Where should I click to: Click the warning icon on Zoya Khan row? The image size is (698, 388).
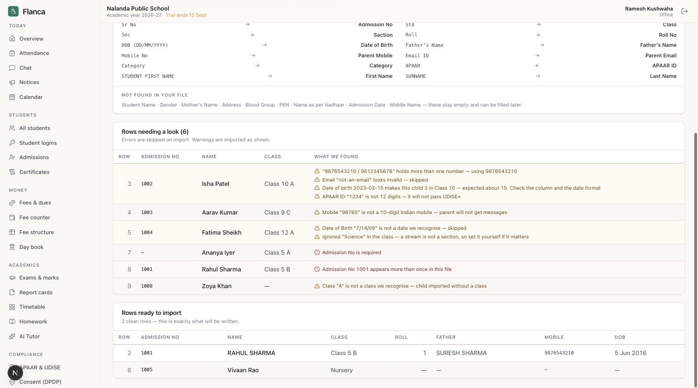(317, 286)
